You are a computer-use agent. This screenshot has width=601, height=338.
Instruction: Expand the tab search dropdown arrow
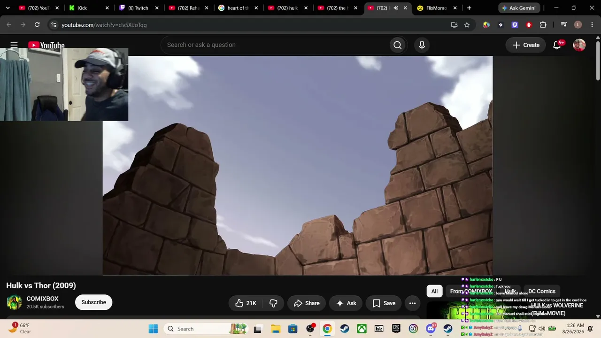8,8
